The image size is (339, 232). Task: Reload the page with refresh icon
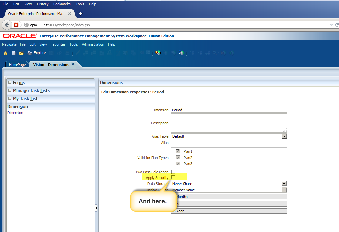(337, 25)
